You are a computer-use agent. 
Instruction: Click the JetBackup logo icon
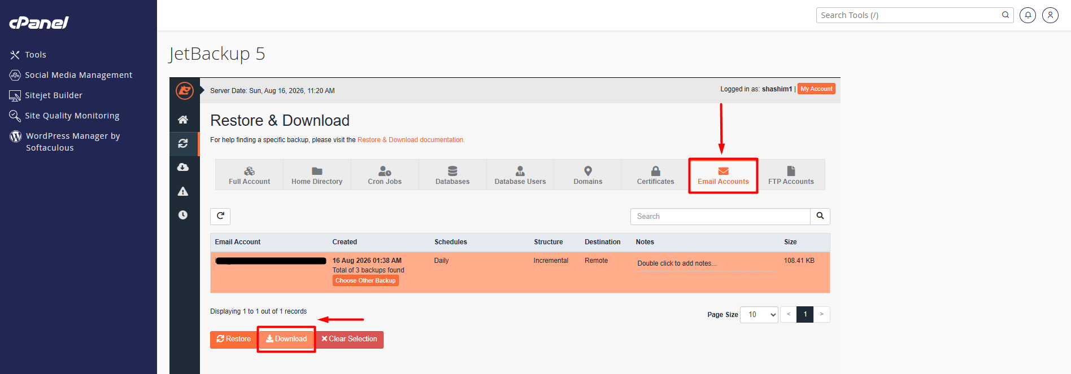(x=185, y=90)
